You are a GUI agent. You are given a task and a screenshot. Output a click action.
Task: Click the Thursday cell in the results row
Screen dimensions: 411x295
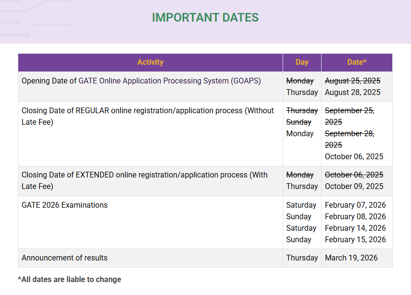302,258
